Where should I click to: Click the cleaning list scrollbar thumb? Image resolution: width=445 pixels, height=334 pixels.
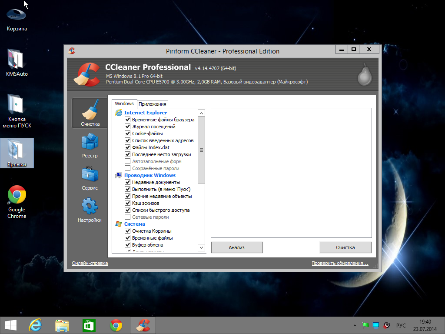(x=201, y=150)
